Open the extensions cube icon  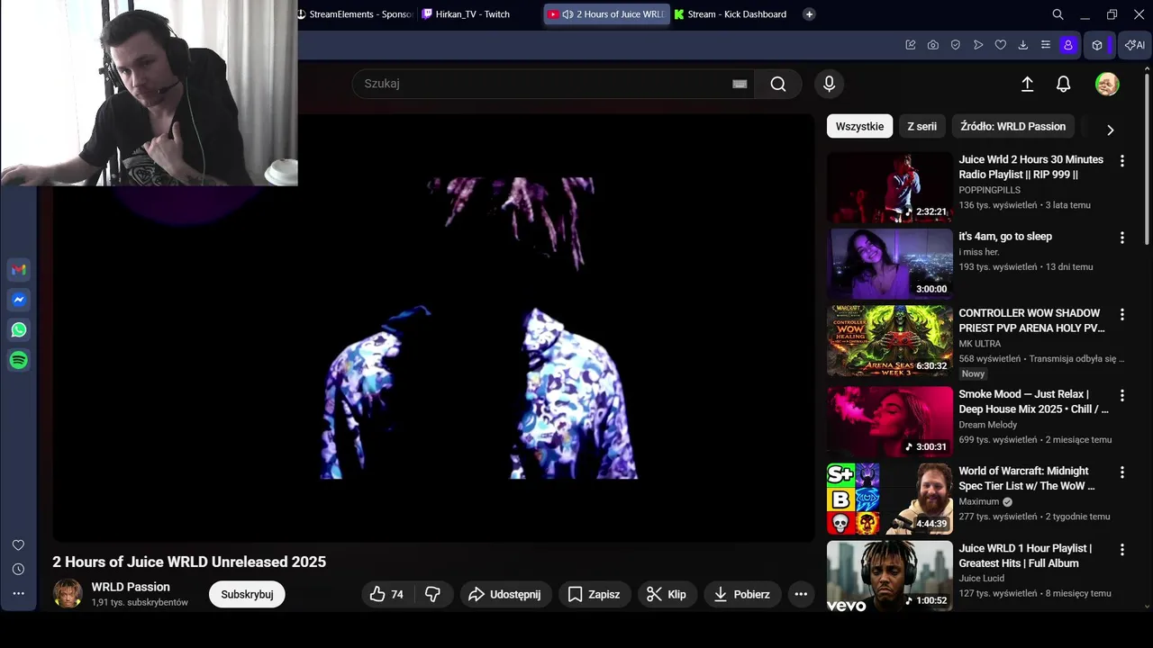point(1097,45)
